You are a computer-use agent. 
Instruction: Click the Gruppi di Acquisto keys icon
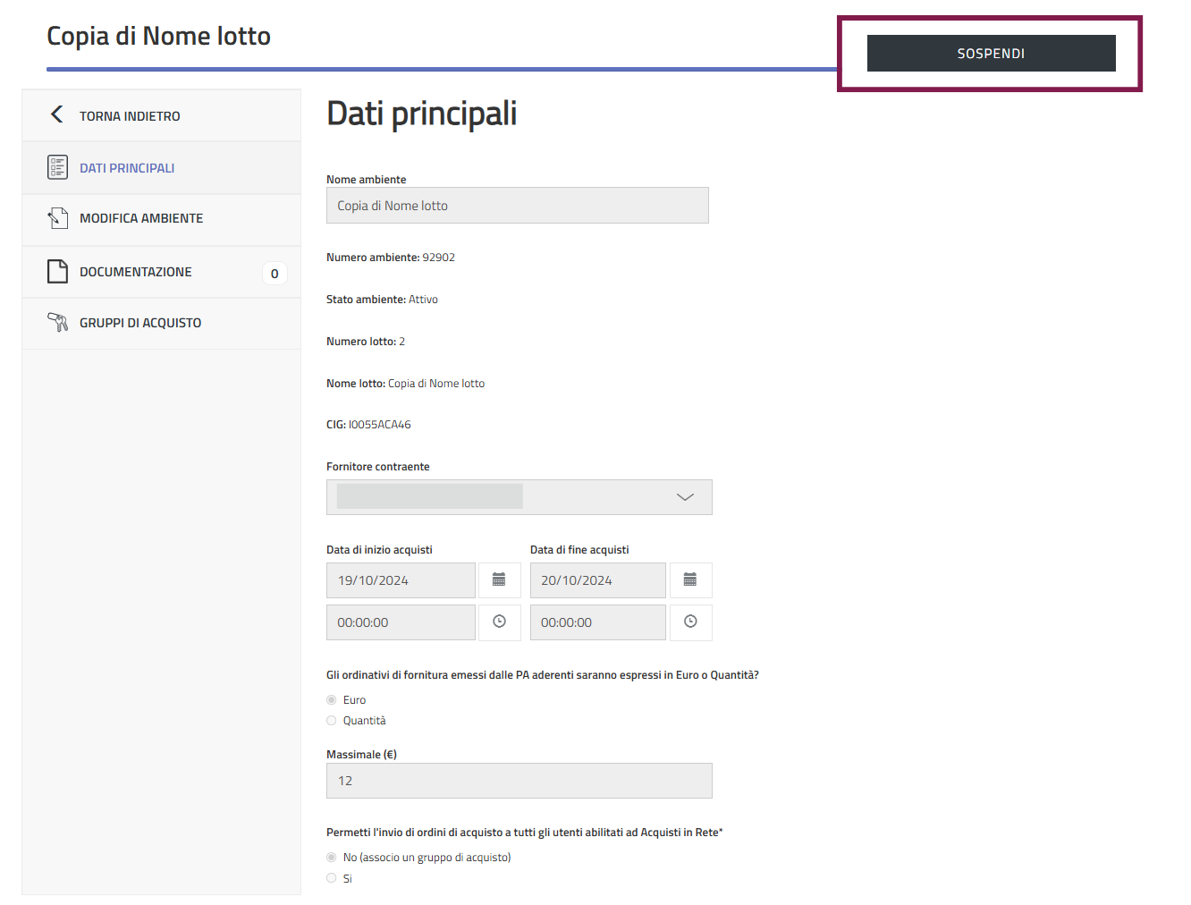tap(57, 322)
